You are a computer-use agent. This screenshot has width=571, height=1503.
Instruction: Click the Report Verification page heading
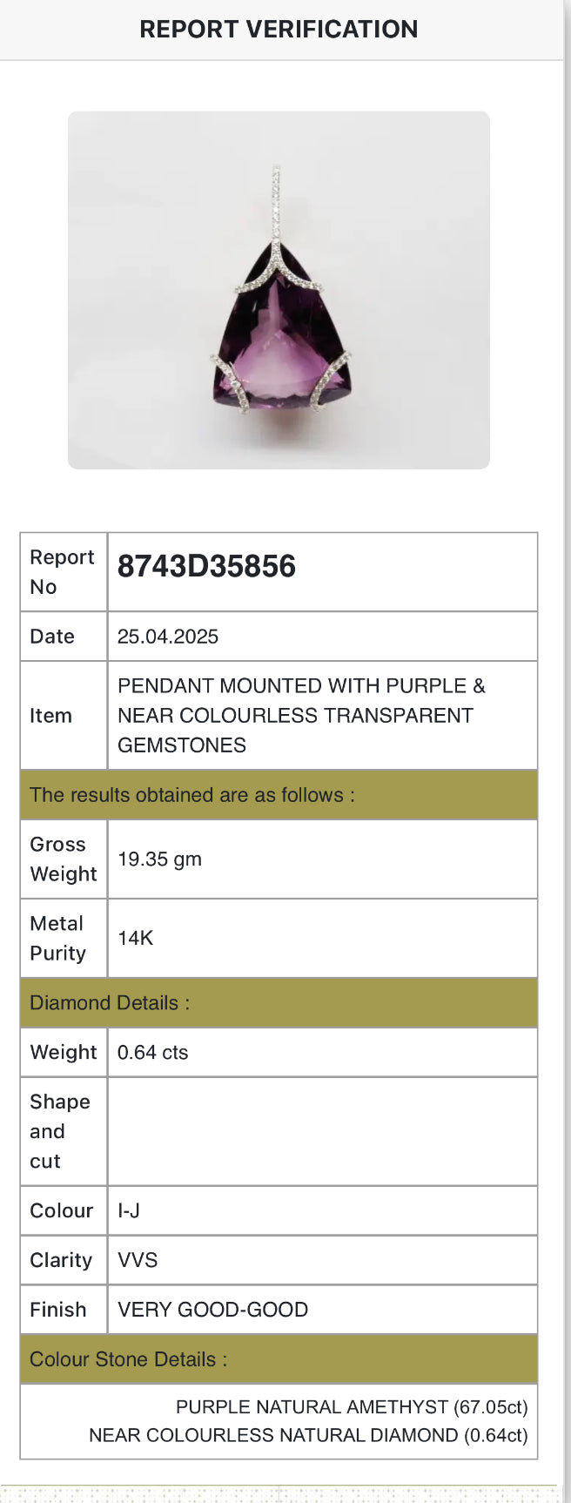(x=279, y=30)
